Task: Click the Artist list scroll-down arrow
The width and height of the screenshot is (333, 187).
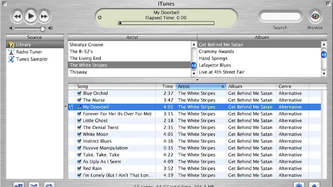Action: click(194, 74)
